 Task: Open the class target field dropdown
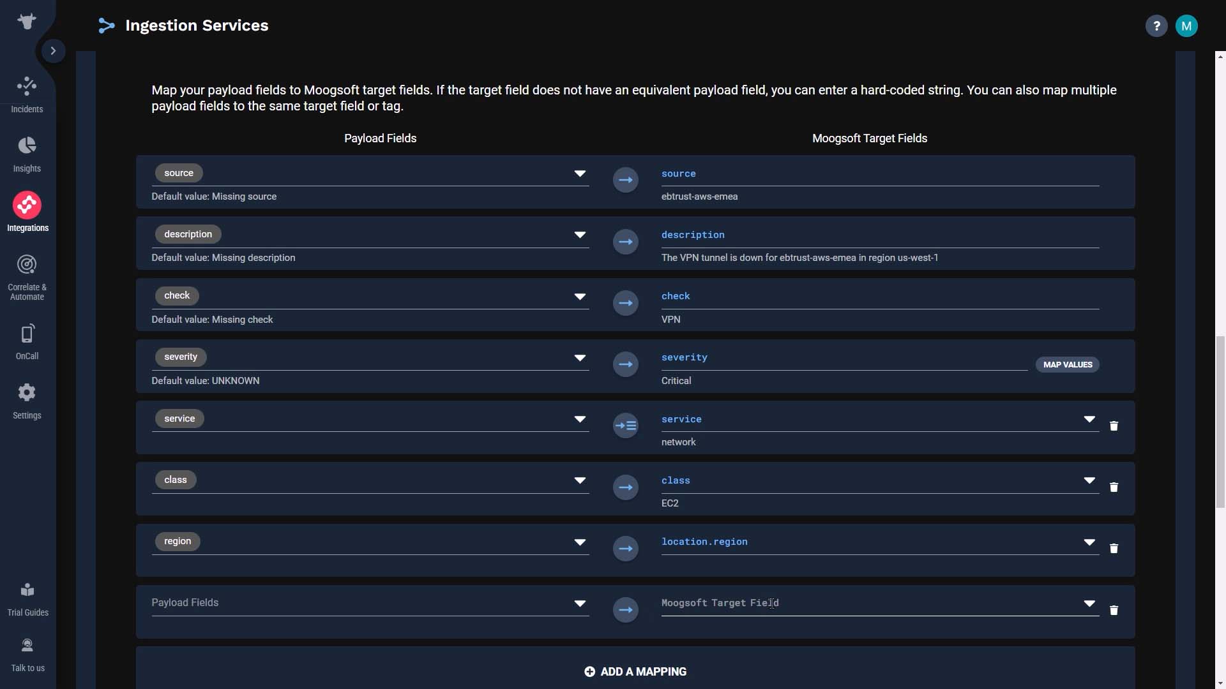(x=1089, y=480)
